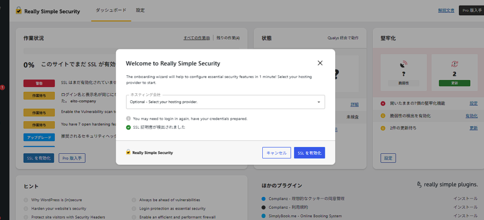The image size is (484, 220).
Task: Click the really simple plugins logo
Action: pyautogui.click(x=448, y=185)
